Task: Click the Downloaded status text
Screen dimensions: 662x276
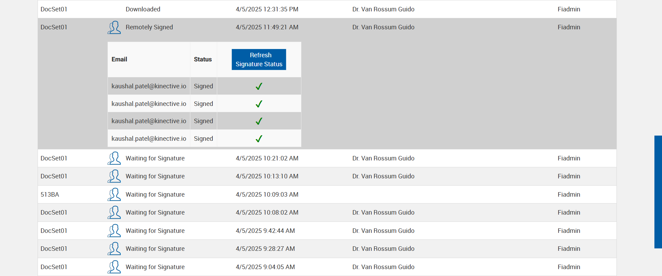Action: pyautogui.click(x=143, y=9)
